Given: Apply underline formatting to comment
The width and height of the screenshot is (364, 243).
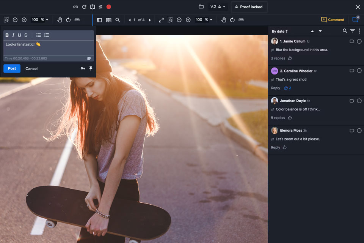Looking at the screenshot, I should pyautogui.click(x=19, y=35).
